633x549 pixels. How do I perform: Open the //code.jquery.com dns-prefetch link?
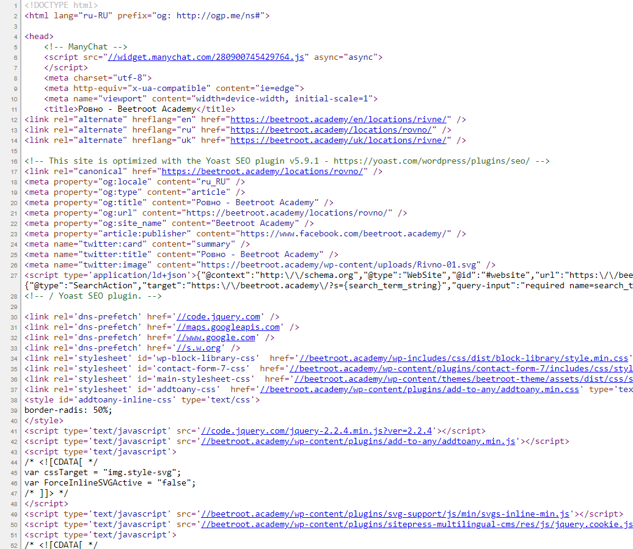pos(218,317)
